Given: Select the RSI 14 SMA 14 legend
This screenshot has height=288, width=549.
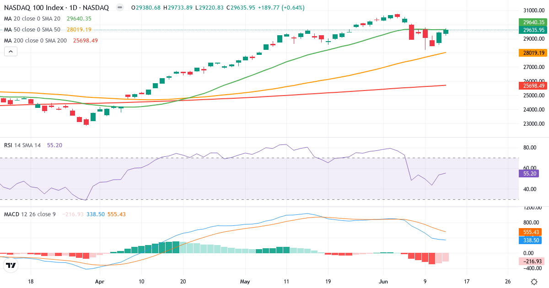Looking at the screenshot, I should click(x=22, y=145).
